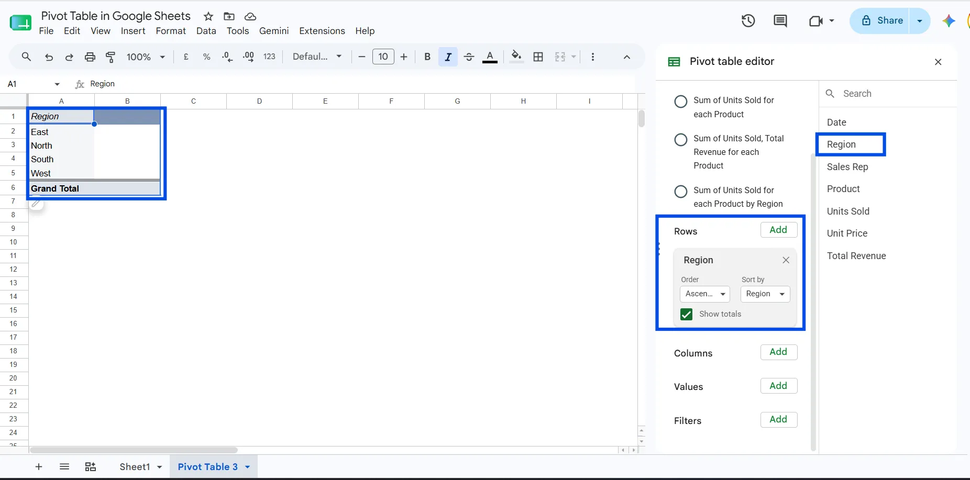Open version history clock icon
This screenshot has width=970, height=480.
click(x=748, y=20)
